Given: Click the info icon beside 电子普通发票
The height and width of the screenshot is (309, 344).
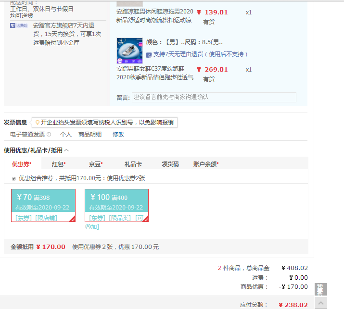Looking at the screenshot, I should [x=49, y=134].
